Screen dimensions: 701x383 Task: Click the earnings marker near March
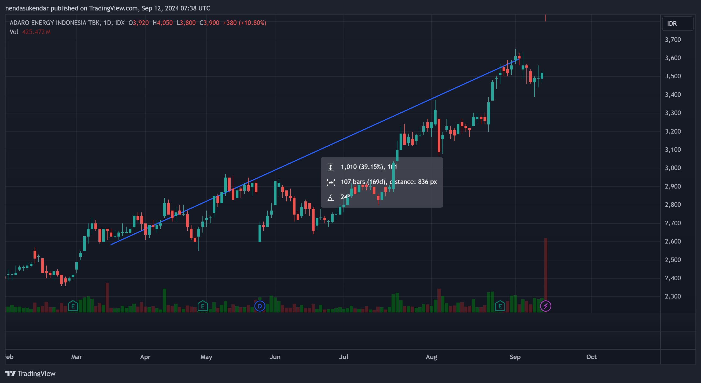point(73,306)
